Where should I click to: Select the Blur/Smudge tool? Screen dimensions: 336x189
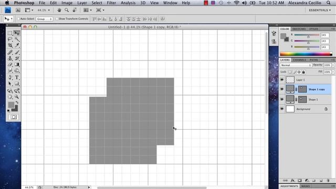click(x=10, y=70)
